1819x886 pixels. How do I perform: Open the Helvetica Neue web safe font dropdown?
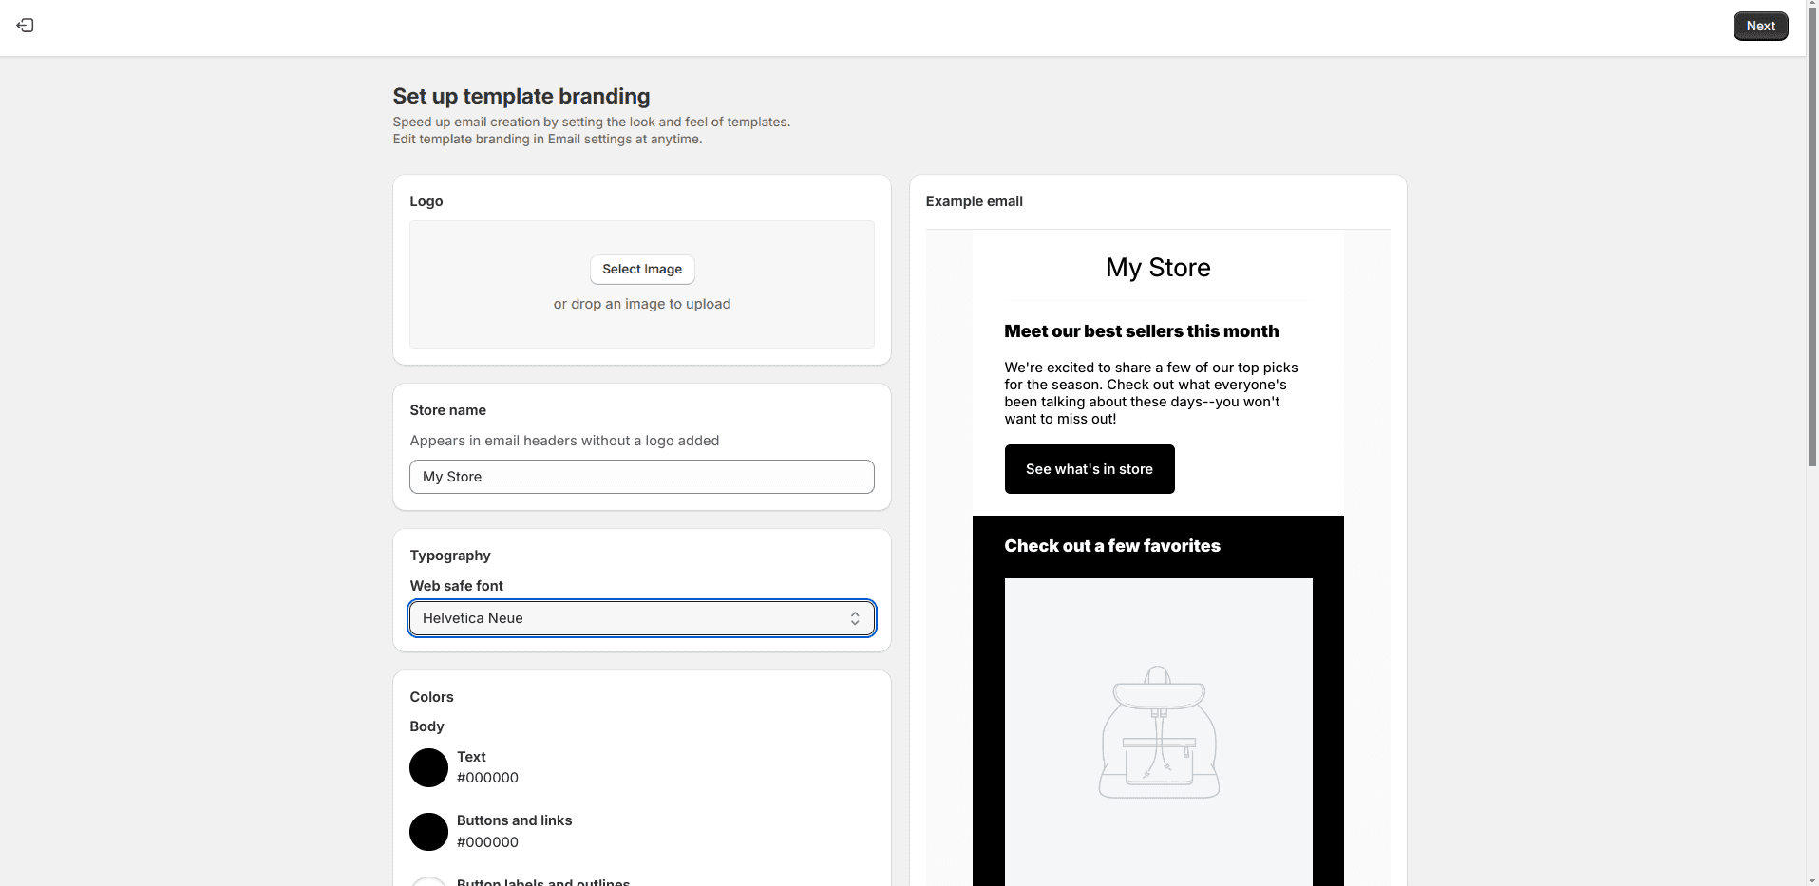[641, 618]
